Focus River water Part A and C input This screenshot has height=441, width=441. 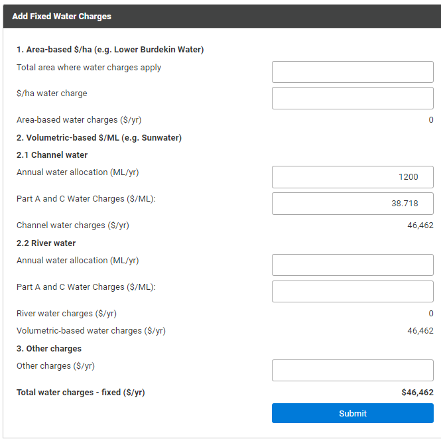pyautogui.click(x=352, y=291)
